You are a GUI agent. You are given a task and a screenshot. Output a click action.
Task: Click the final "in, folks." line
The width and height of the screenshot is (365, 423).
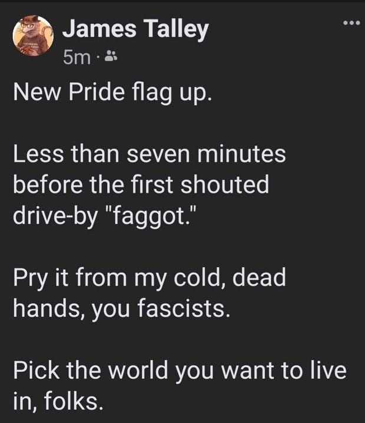58,401
